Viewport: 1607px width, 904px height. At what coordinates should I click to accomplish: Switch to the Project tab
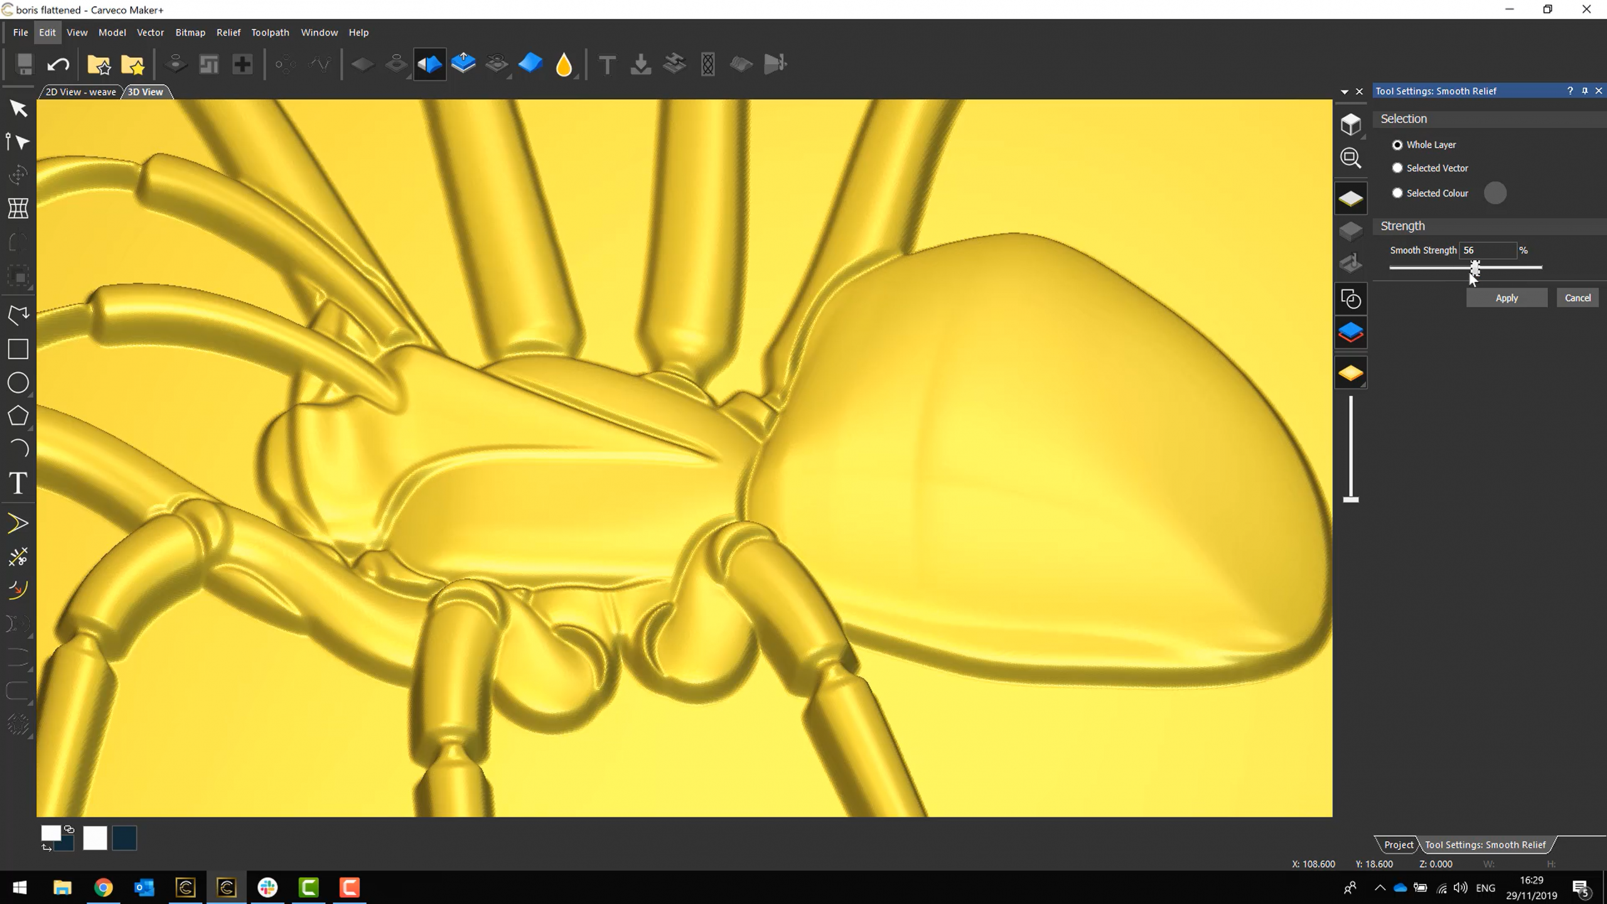[x=1398, y=844]
